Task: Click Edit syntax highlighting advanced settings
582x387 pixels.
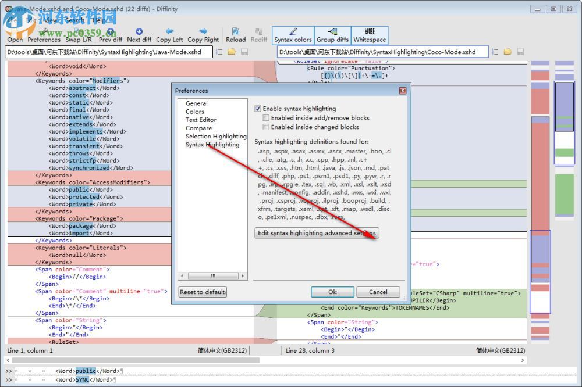Action: tap(317, 233)
